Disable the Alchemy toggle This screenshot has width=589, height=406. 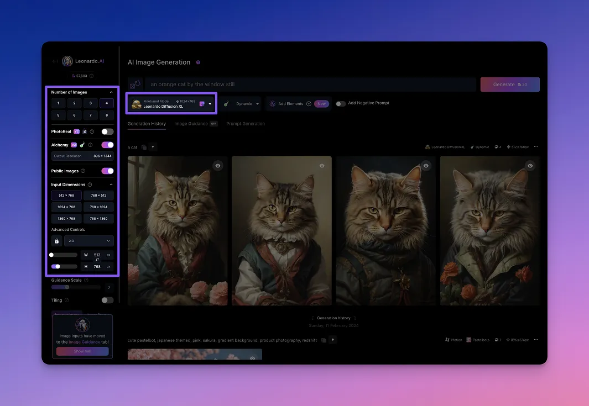[x=107, y=145]
